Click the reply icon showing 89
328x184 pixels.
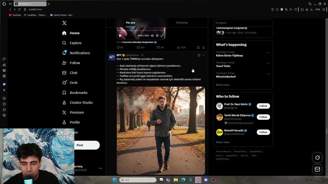(118, 48)
